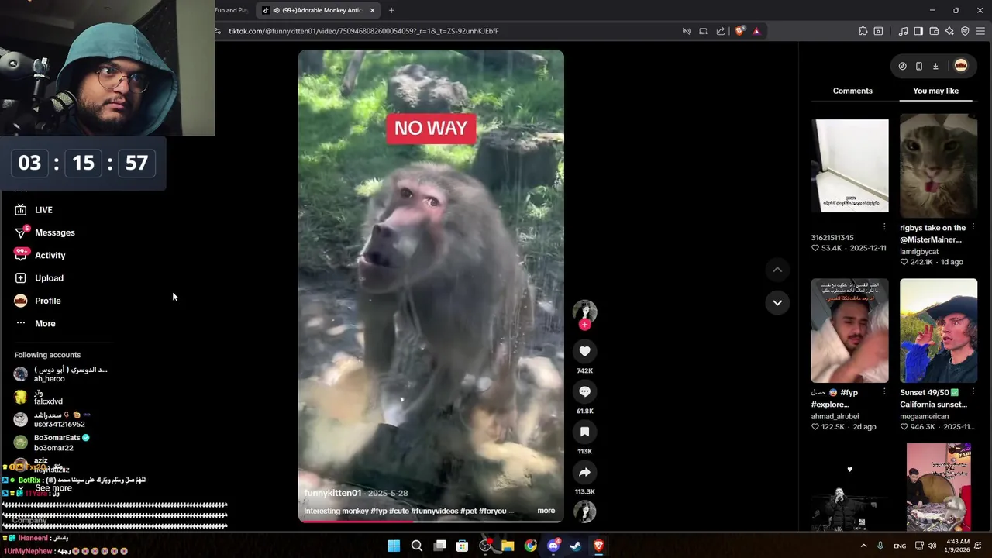Open Brave Shields lion icon in address bar

point(739,31)
